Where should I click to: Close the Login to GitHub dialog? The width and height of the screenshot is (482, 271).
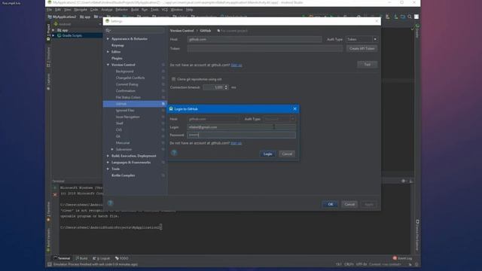(294, 108)
